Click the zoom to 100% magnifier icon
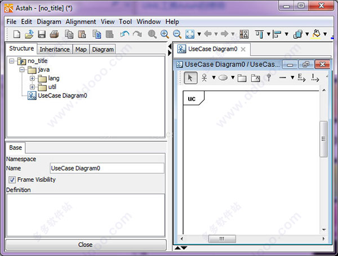Screen dimensions: 338x256 pos(152,34)
